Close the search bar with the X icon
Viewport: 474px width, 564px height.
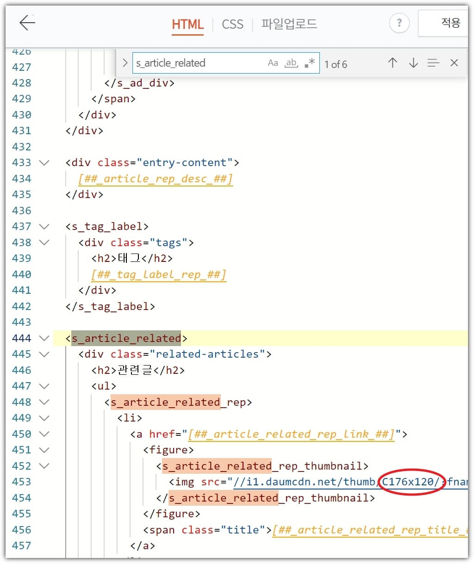pos(454,63)
